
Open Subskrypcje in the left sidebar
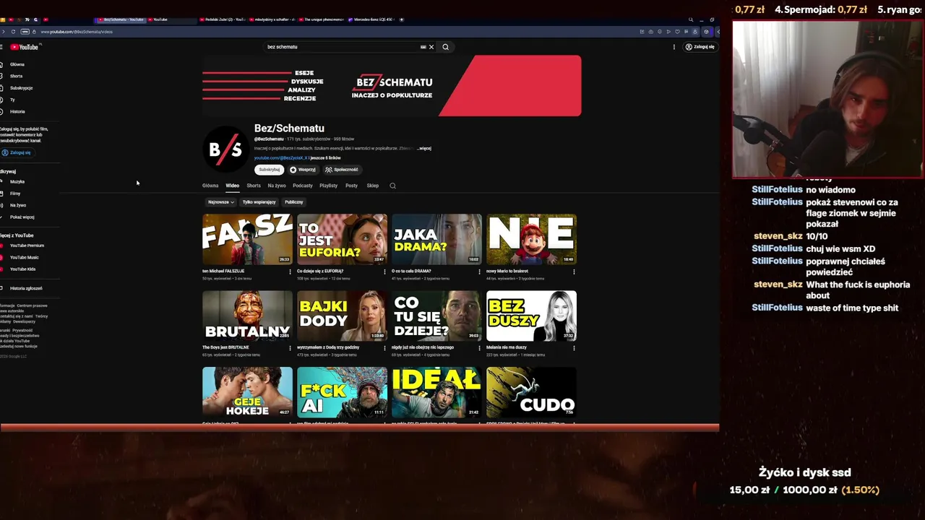21,88
